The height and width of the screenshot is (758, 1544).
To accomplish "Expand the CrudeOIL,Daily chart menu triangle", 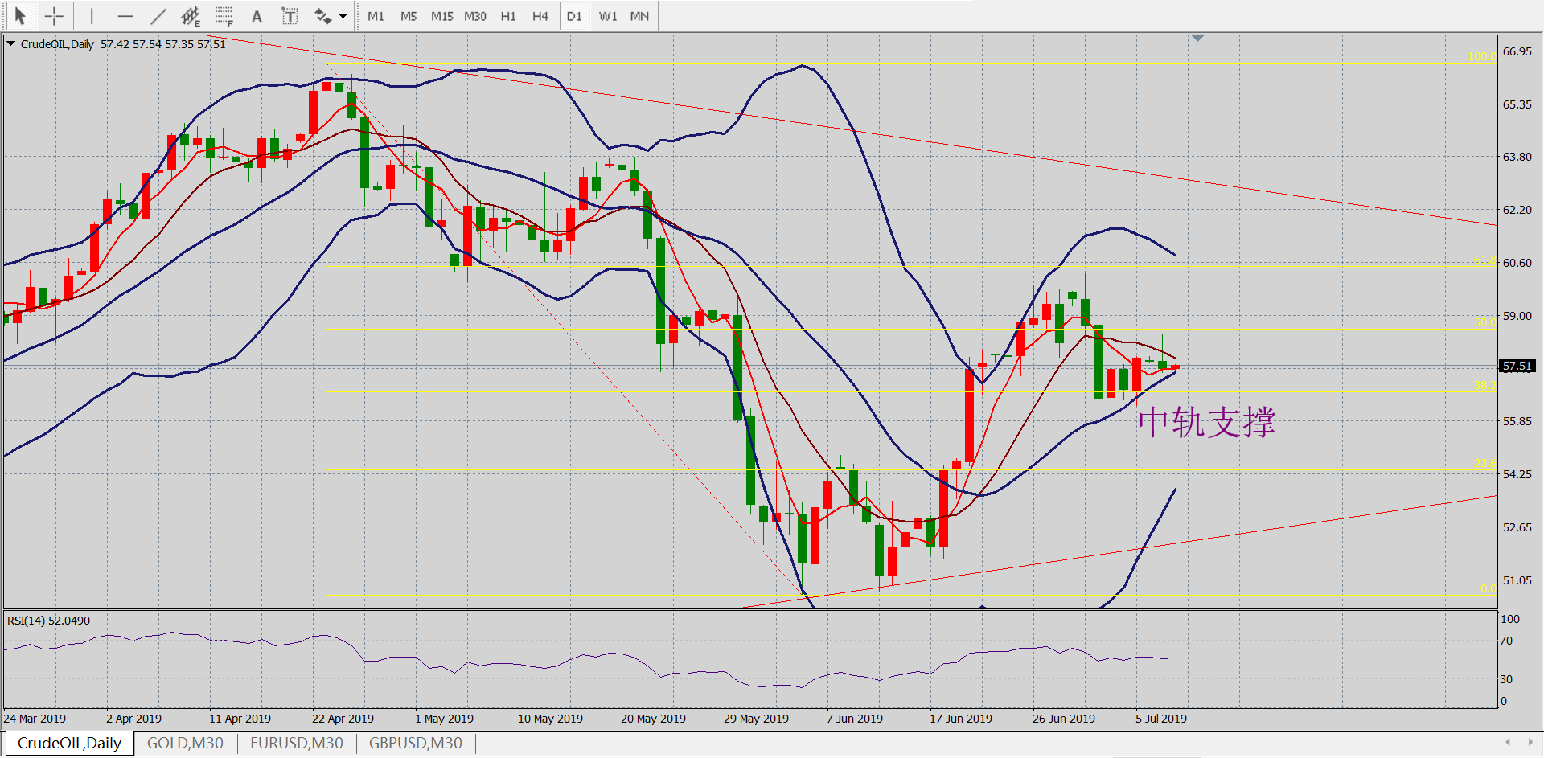I will tap(11, 43).
